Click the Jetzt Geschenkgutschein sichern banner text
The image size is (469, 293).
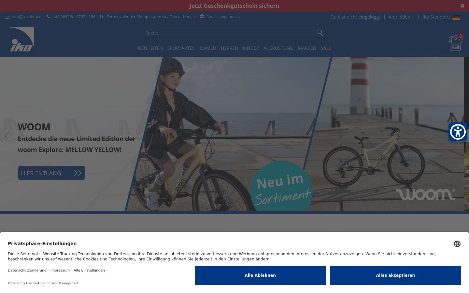pyautogui.click(x=234, y=6)
